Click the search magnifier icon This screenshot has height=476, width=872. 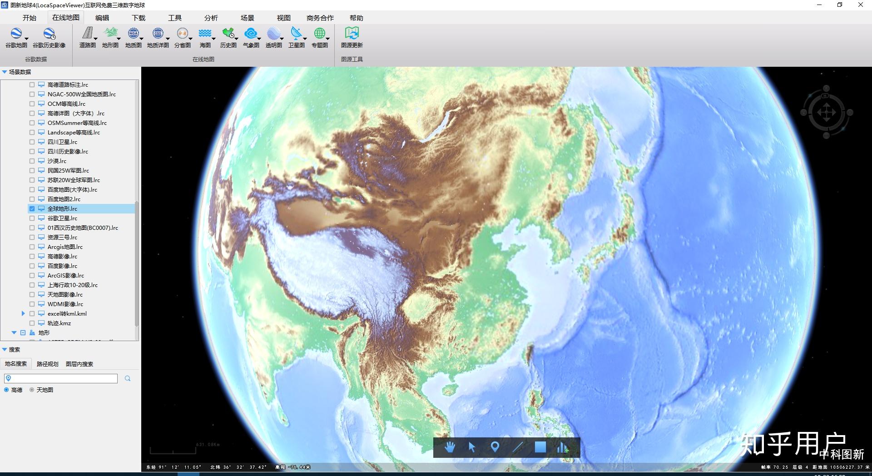[x=128, y=378]
